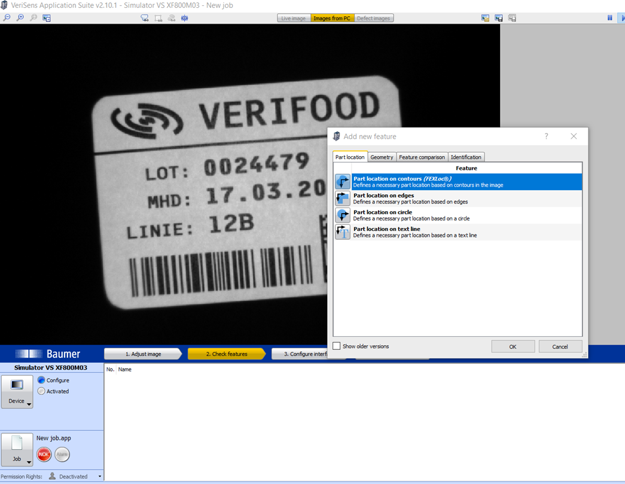Click the red NOK indicator button
625x484 pixels.
point(44,455)
